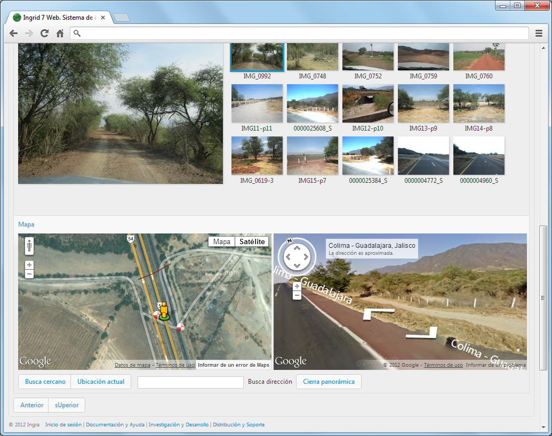Zoom out on the satellite map
Screen dimensions: 552x436
pyautogui.click(x=29, y=274)
